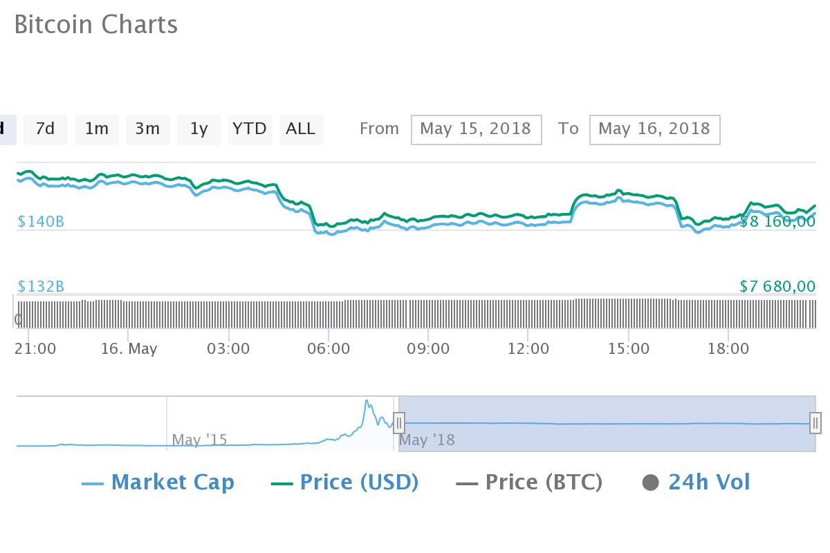830x553 pixels.
Task: Open the 3m time range
Action: point(147,129)
